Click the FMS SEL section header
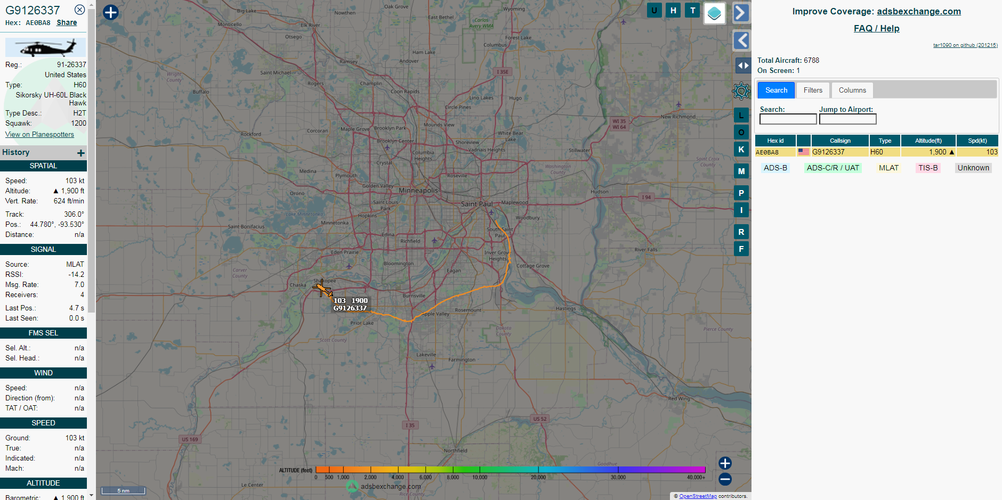1002x500 pixels. tap(43, 333)
